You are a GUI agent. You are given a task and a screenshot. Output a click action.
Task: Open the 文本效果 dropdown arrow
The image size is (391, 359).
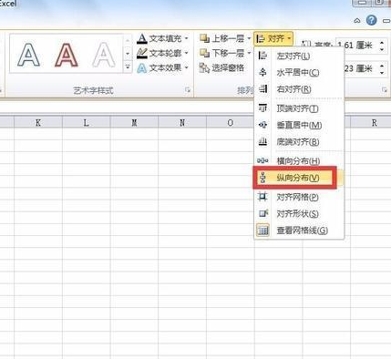(x=186, y=67)
